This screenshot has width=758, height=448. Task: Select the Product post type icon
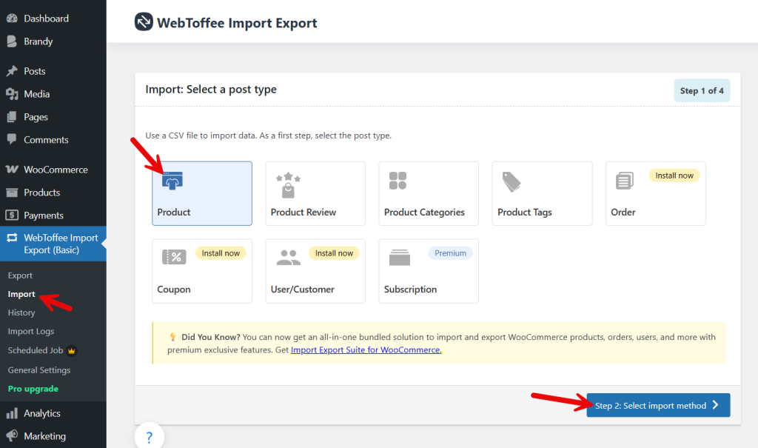(171, 180)
